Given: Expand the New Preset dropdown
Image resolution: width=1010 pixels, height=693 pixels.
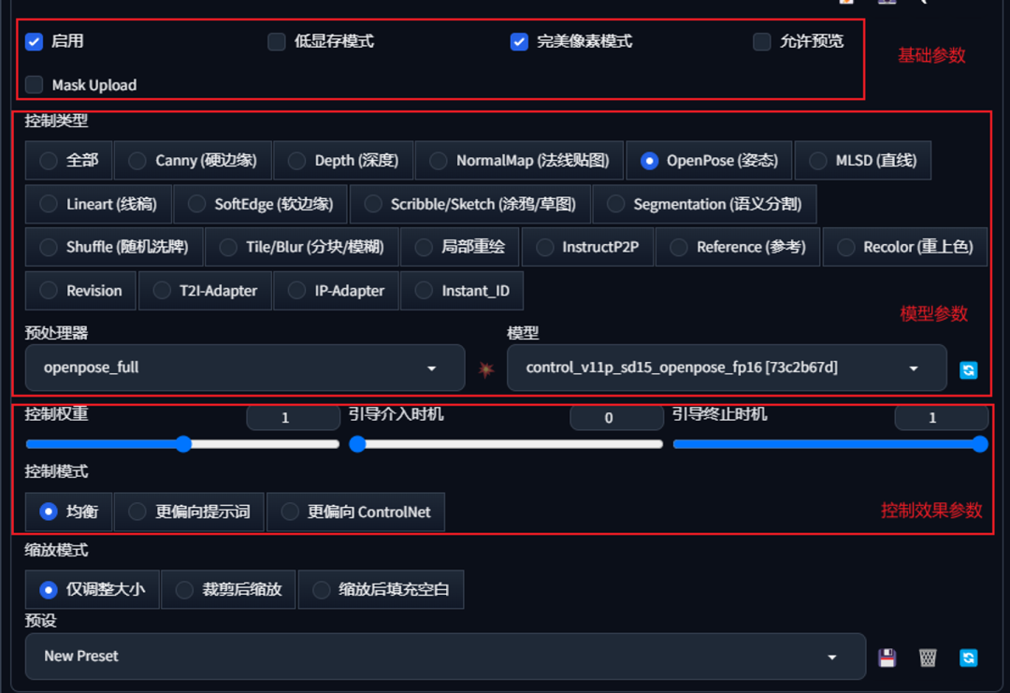Looking at the screenshot, I should pos(446,656).
